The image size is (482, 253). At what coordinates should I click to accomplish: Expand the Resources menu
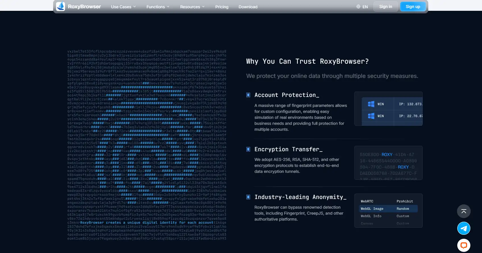(192, 7)
